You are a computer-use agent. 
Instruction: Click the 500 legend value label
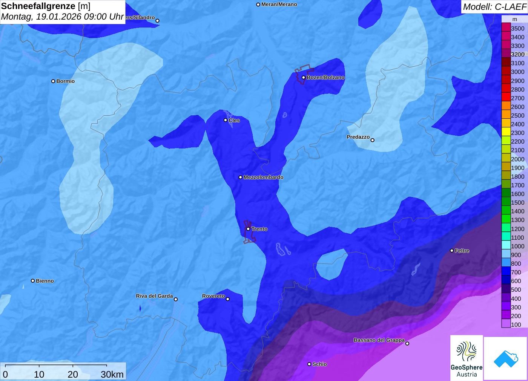516,290
